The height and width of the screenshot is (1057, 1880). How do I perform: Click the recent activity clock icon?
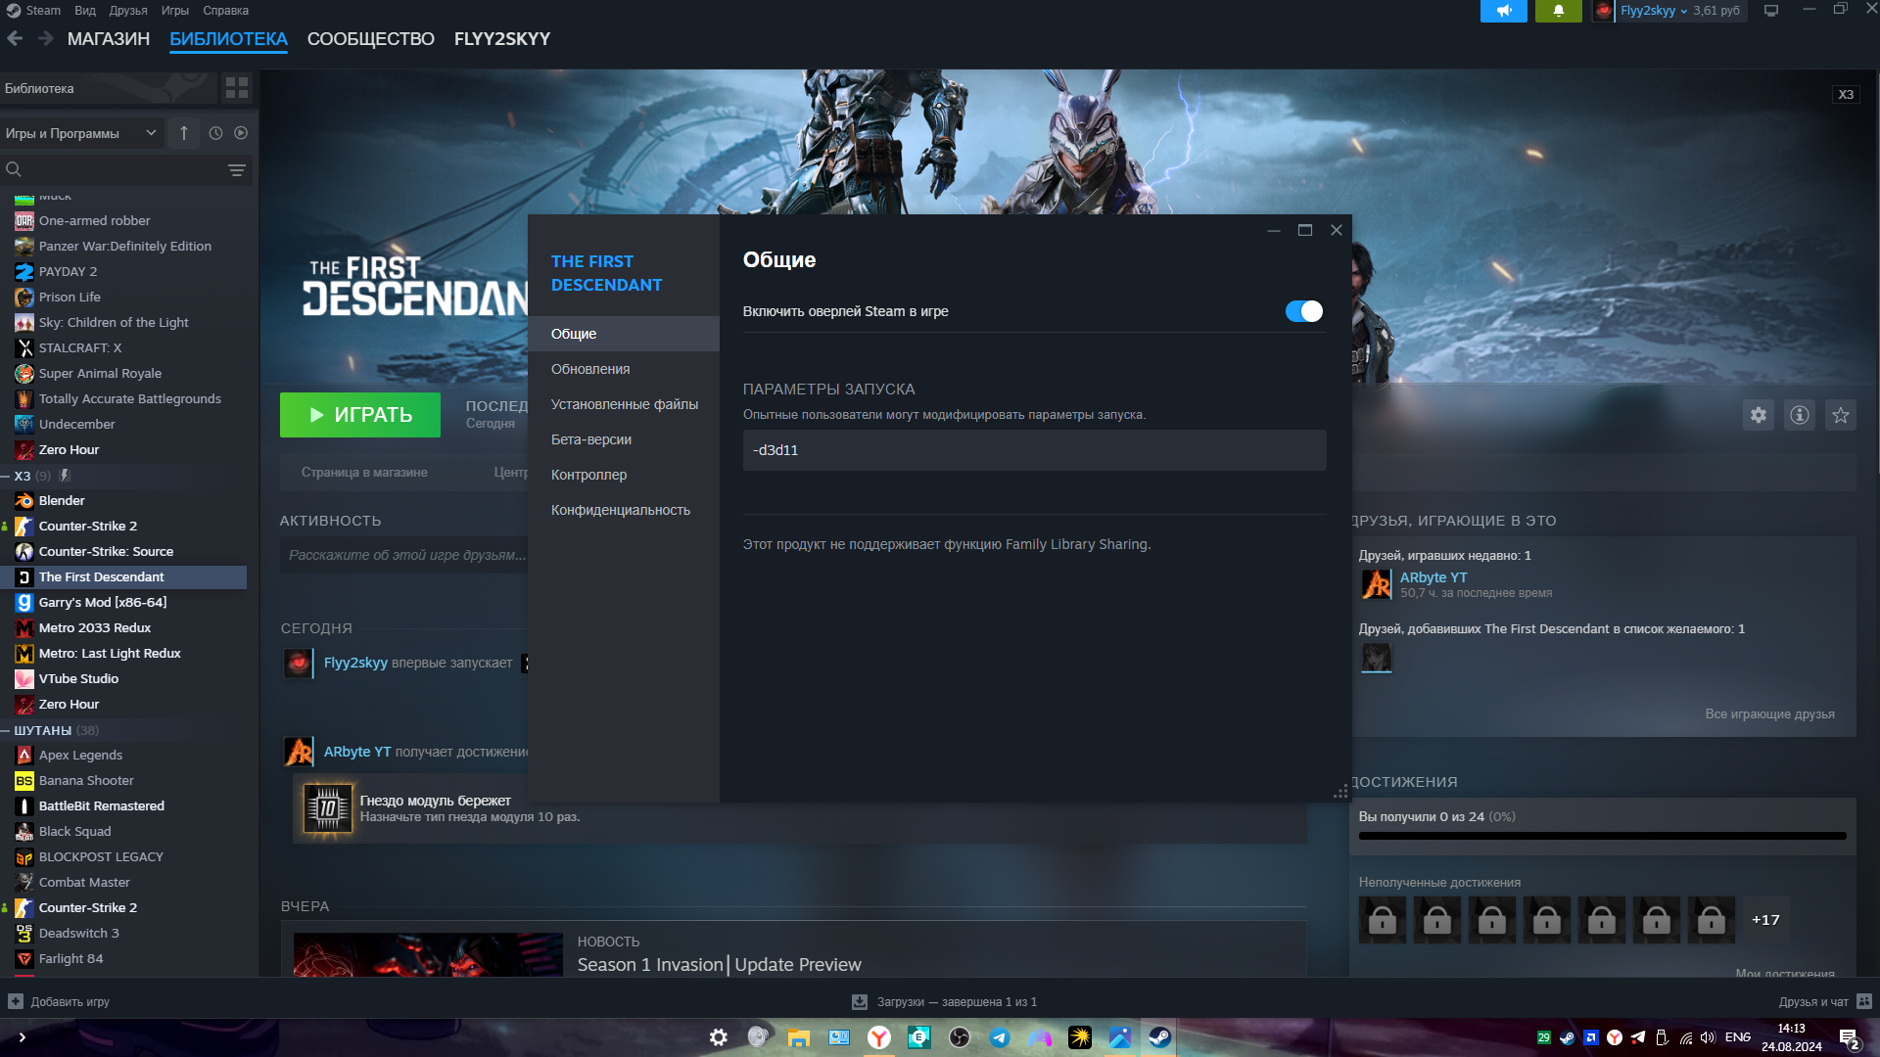215,133
